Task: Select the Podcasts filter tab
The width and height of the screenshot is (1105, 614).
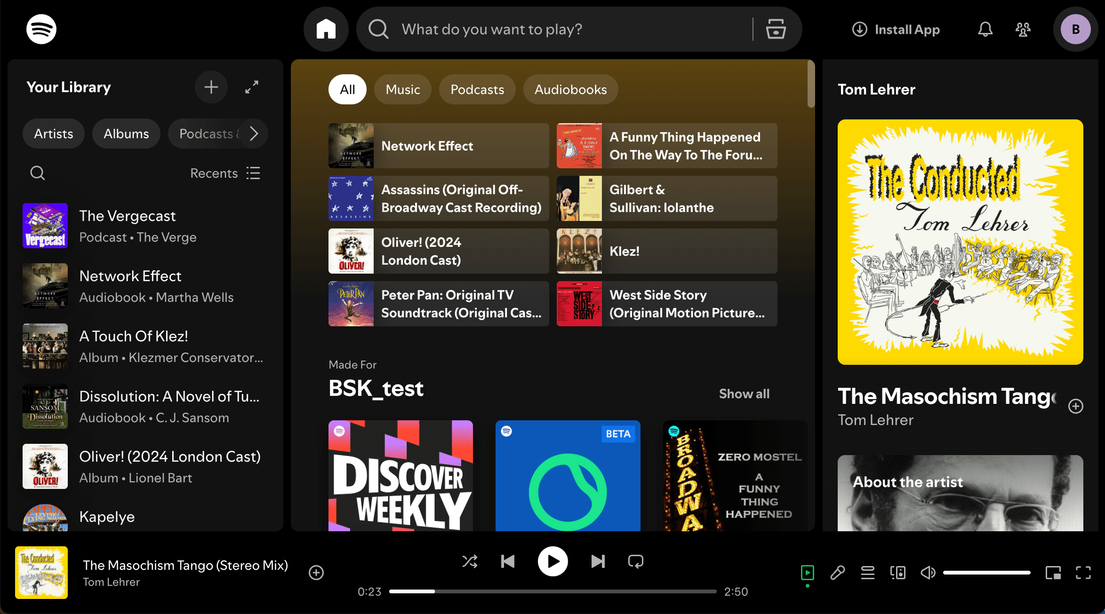Action: 477,89
